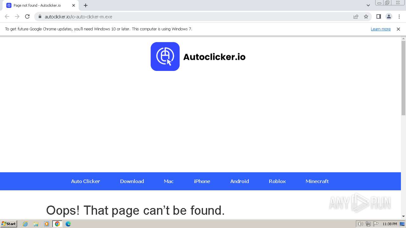
Task: Select the Roblox menu item
Action: coord(277,181)
